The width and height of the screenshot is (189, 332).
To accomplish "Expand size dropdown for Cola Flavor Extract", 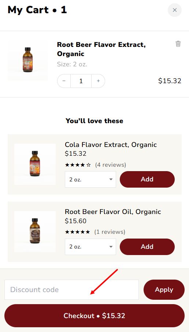I will [x=90, y=179].
